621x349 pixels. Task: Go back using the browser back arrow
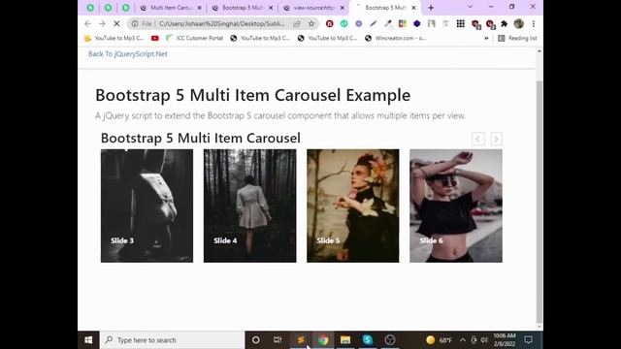click(87, 23)
